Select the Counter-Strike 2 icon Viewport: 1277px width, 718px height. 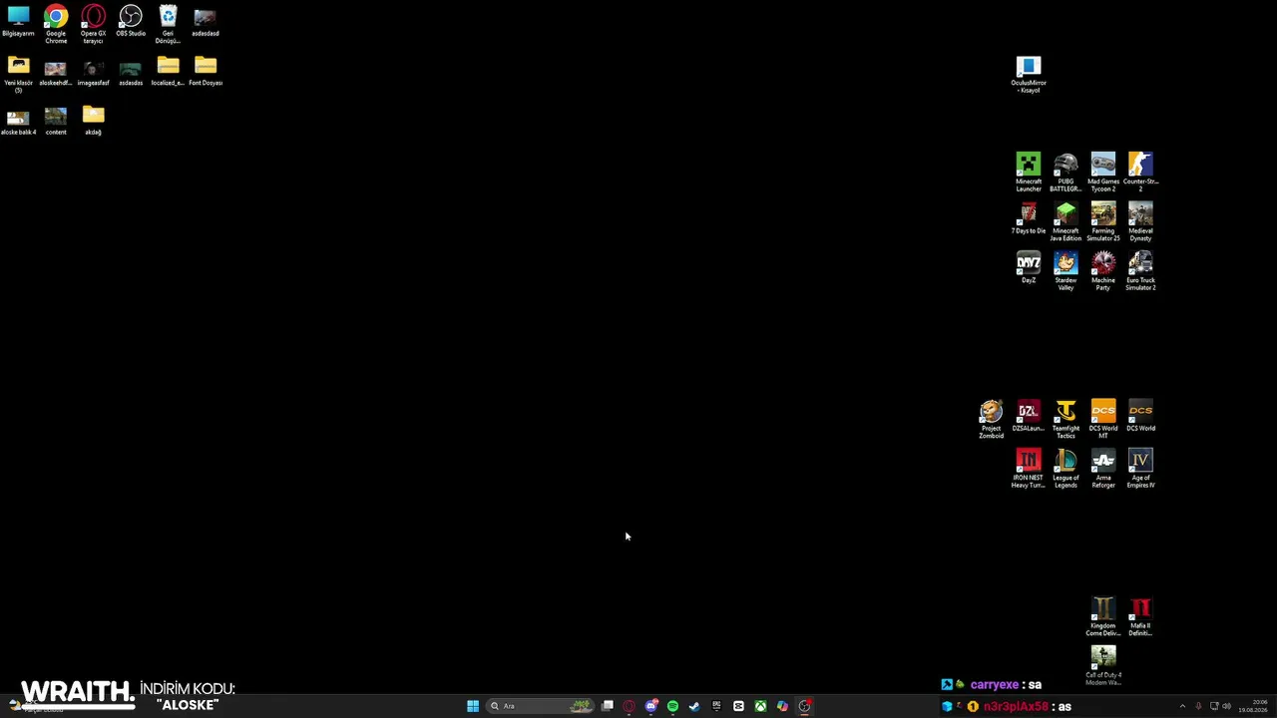[1140, 172]
